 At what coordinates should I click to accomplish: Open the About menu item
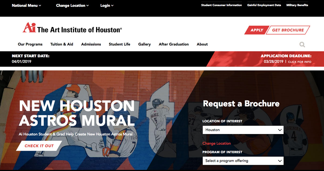[202, 44]
